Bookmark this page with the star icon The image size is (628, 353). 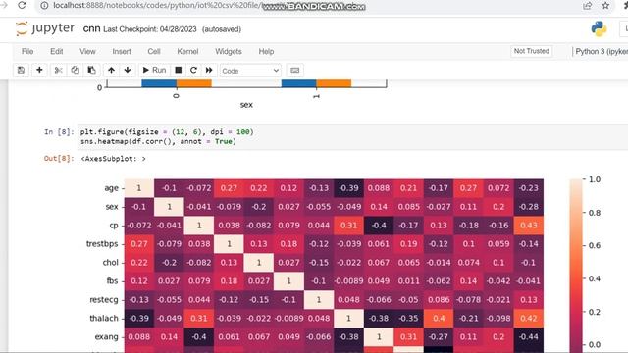(605, 6)
